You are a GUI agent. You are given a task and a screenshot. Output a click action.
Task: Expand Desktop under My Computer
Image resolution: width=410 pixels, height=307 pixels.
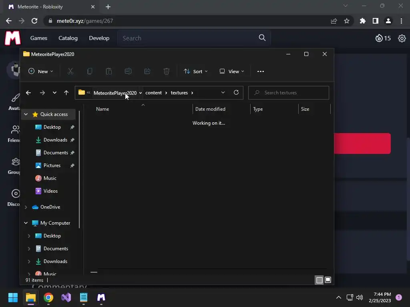tap(29, 236)
